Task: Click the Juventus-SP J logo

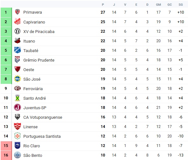Action: 17,107
